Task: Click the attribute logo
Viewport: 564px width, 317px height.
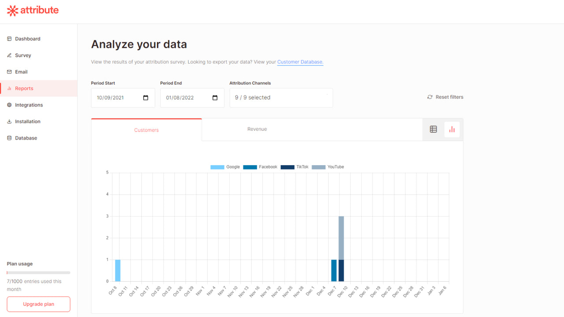Action: point(33,11)
